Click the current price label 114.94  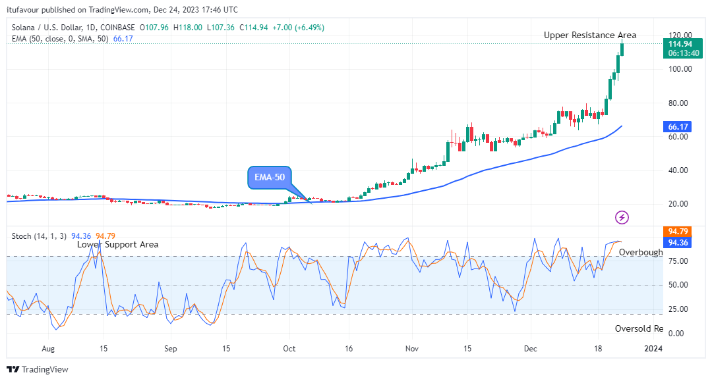tap(680, 44)
